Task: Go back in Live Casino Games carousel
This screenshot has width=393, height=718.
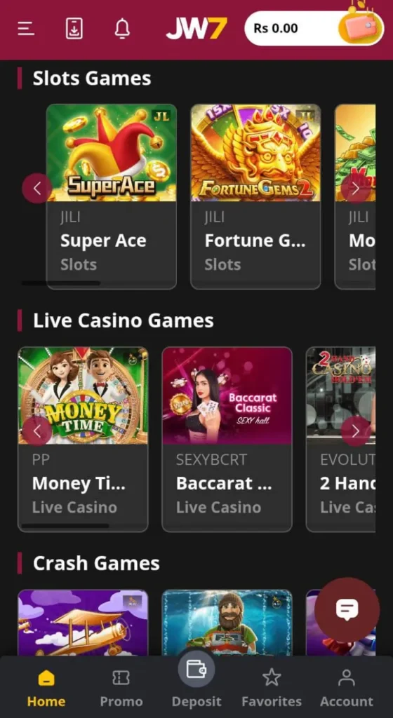Action: [x=37, y=431]
